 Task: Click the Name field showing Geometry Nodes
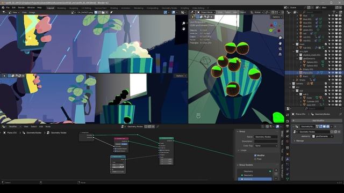266,137
